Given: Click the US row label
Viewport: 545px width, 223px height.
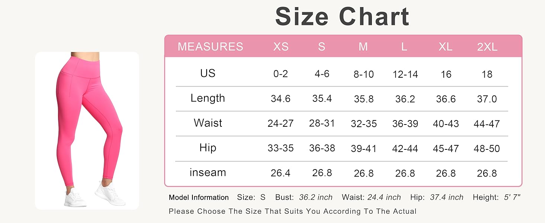Looking at the screenshot, I should (208, 73).
